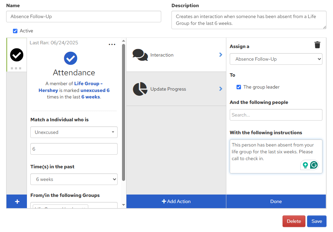This screenshot has width=333, height=232.
Task: Click the black checkmark trigger icon
Action: click(17, 55)
